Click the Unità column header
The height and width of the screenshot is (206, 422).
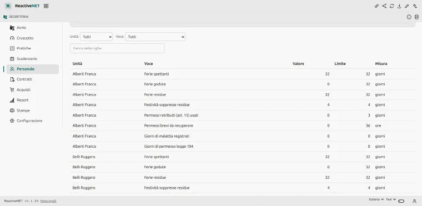coord(78,64)
